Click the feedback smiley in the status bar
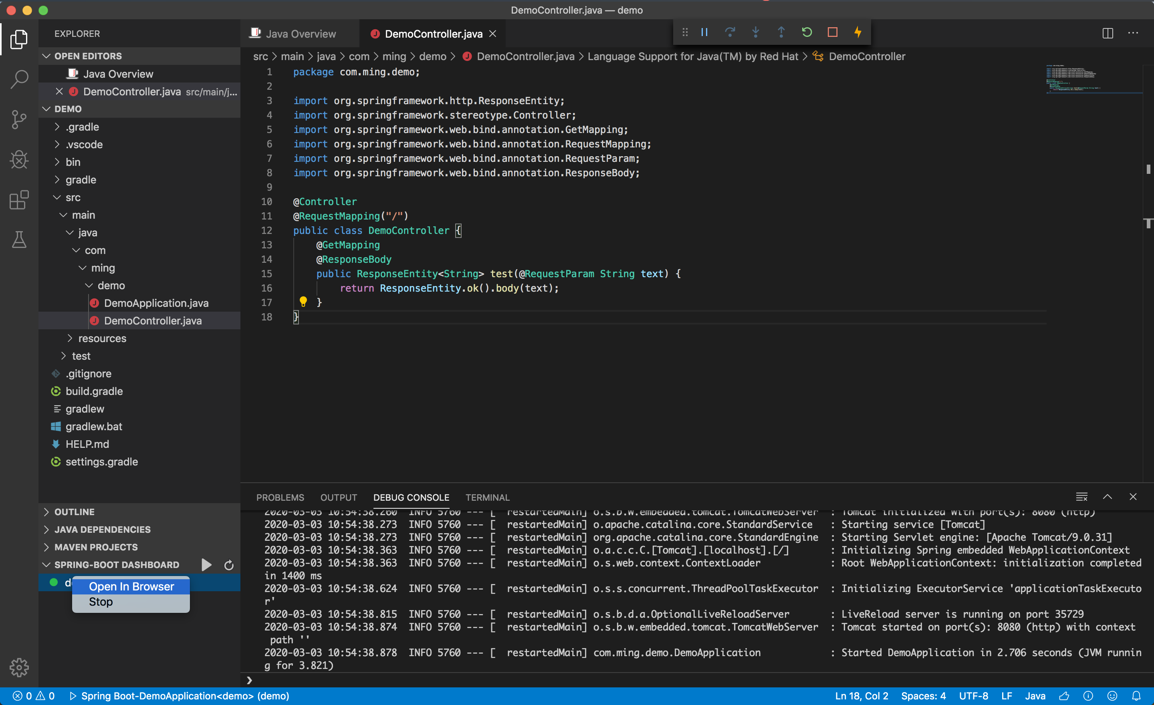 click(x=1112, y=696)
